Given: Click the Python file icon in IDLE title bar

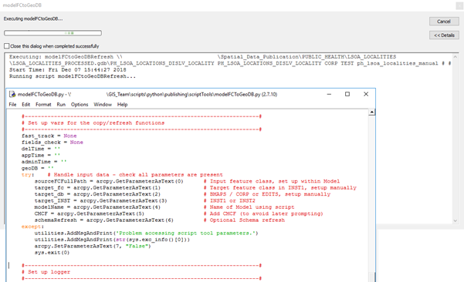Looking at the screenshot, I should click(12, 94).
